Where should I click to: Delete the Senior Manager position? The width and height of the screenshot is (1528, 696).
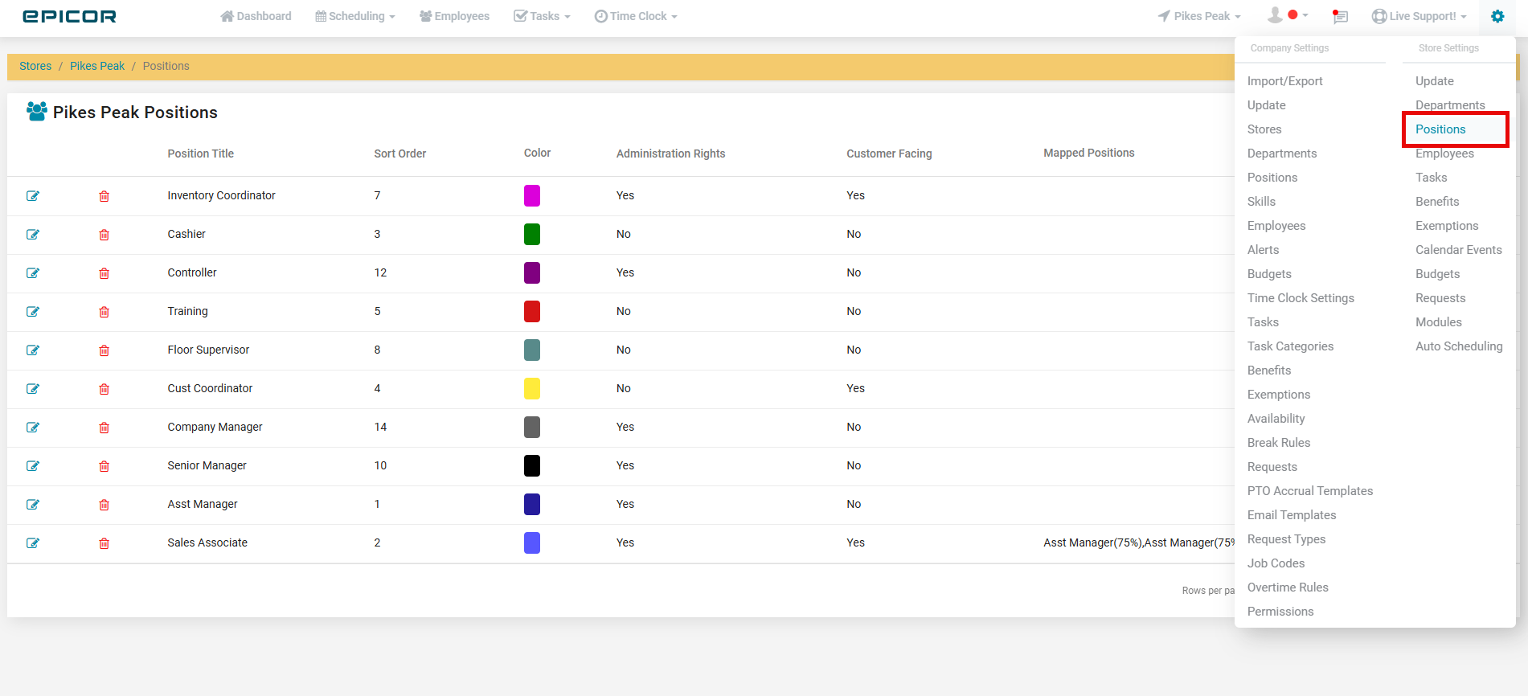click(x=104, y=466)
